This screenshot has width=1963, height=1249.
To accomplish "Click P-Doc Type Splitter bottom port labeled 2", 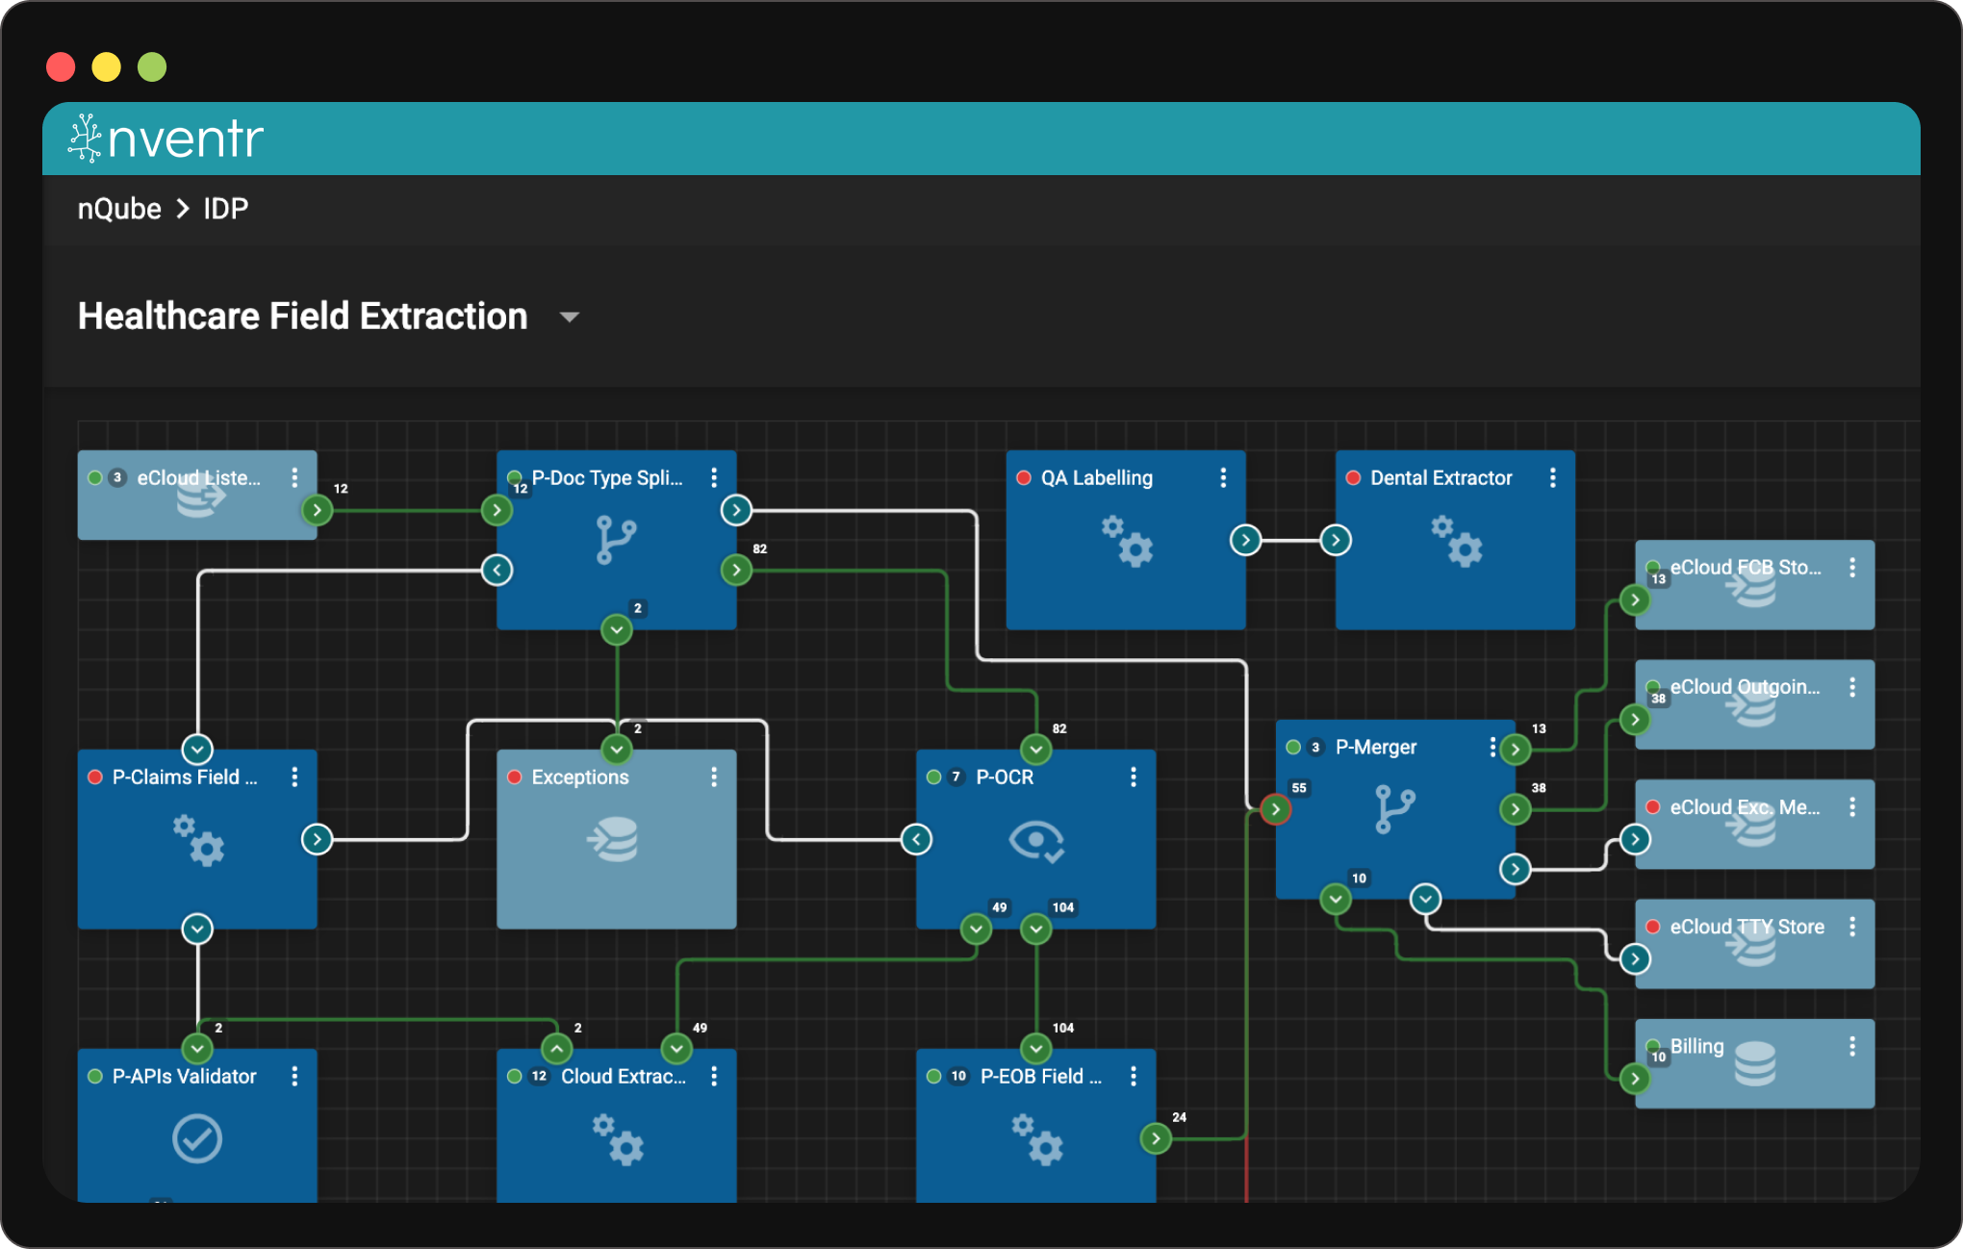I will click(617, 629).
